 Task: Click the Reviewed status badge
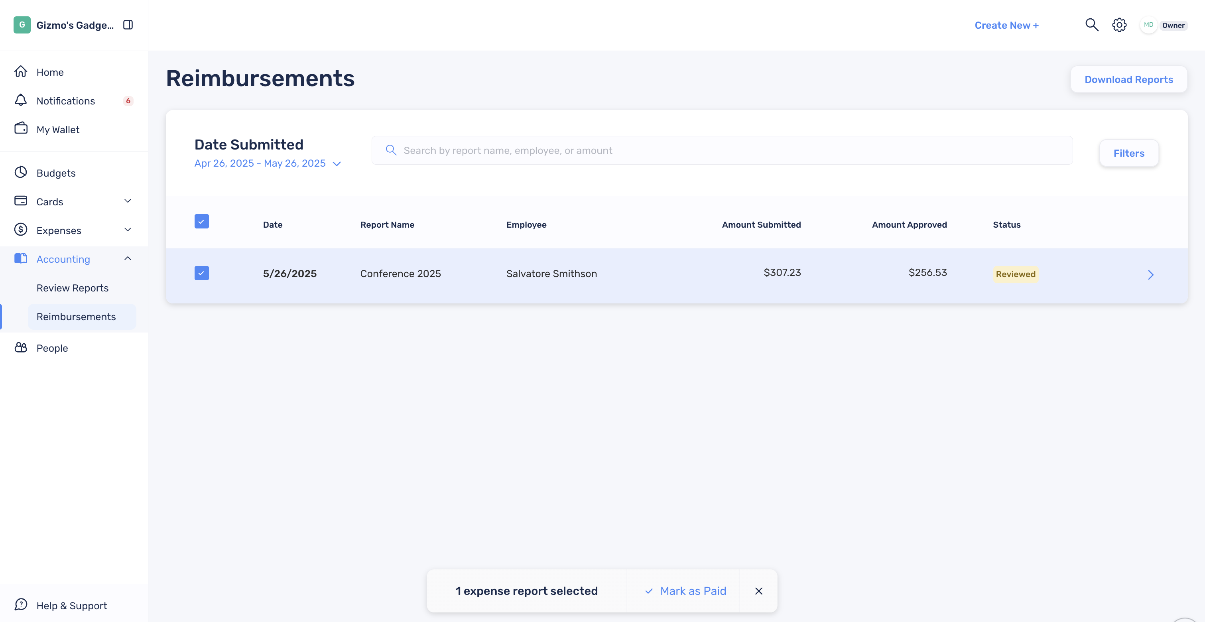(x=1016, y=274)
